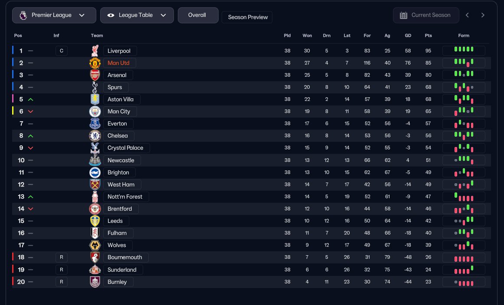Click the eye icon in League Table selector
The image size is (504, 305).
pos(111,15)
